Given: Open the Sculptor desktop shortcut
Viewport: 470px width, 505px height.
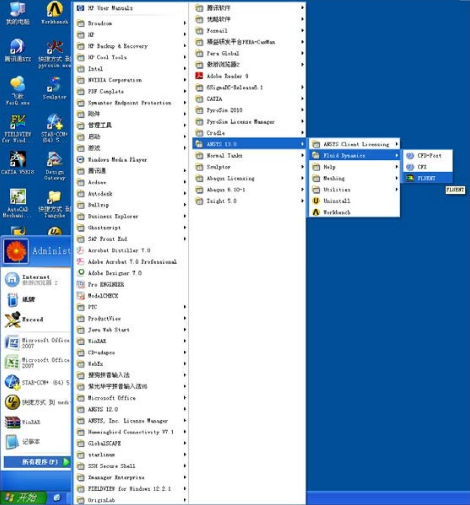Looking at the screenshot, I should coord(54,88).
